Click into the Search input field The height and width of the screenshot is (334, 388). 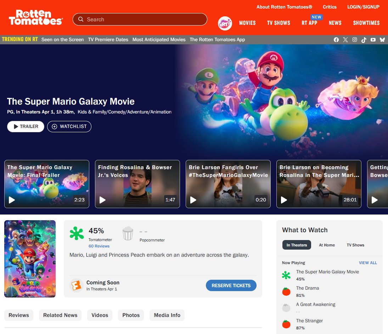click(140, 19)
